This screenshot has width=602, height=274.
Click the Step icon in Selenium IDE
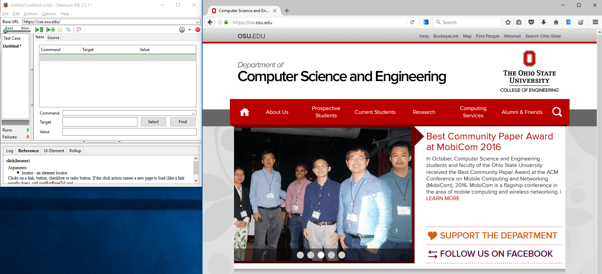coord(68,30)
